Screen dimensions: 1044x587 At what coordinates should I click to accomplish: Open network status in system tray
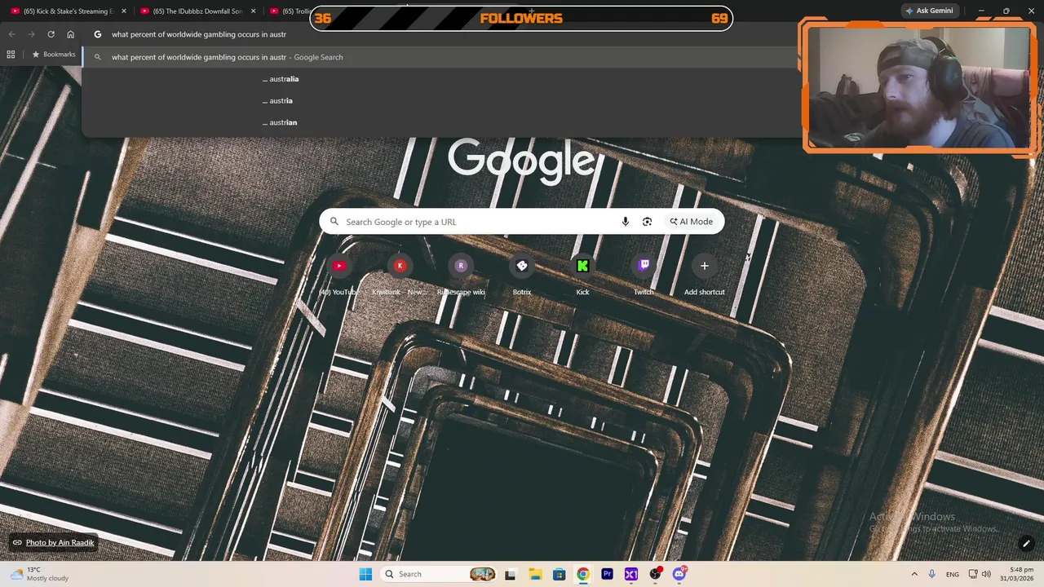click(973, 574)
